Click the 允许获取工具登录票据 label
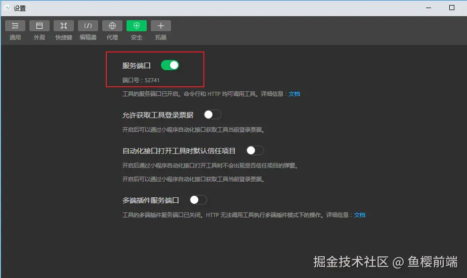The width and height of the screenshot is (467, 278). [x=158, y=115]
